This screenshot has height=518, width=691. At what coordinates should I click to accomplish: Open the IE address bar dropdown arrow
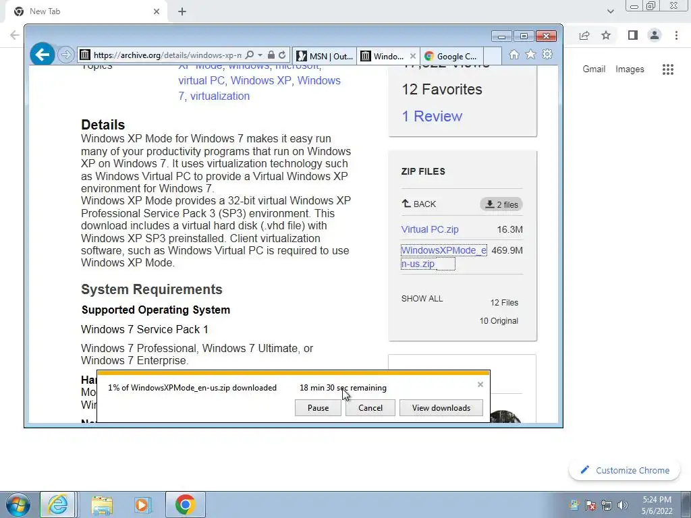pos(260,55)
